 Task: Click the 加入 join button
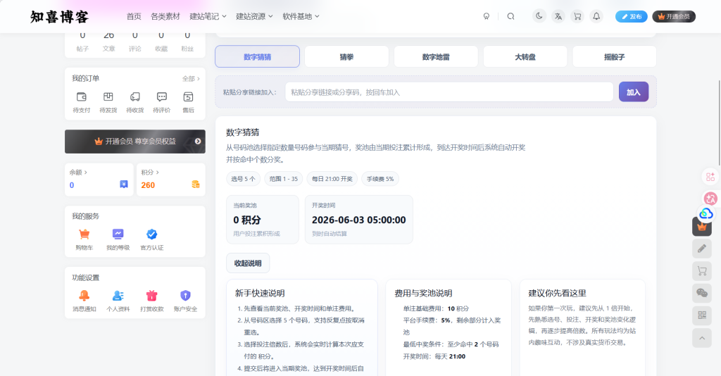[634, 92]
